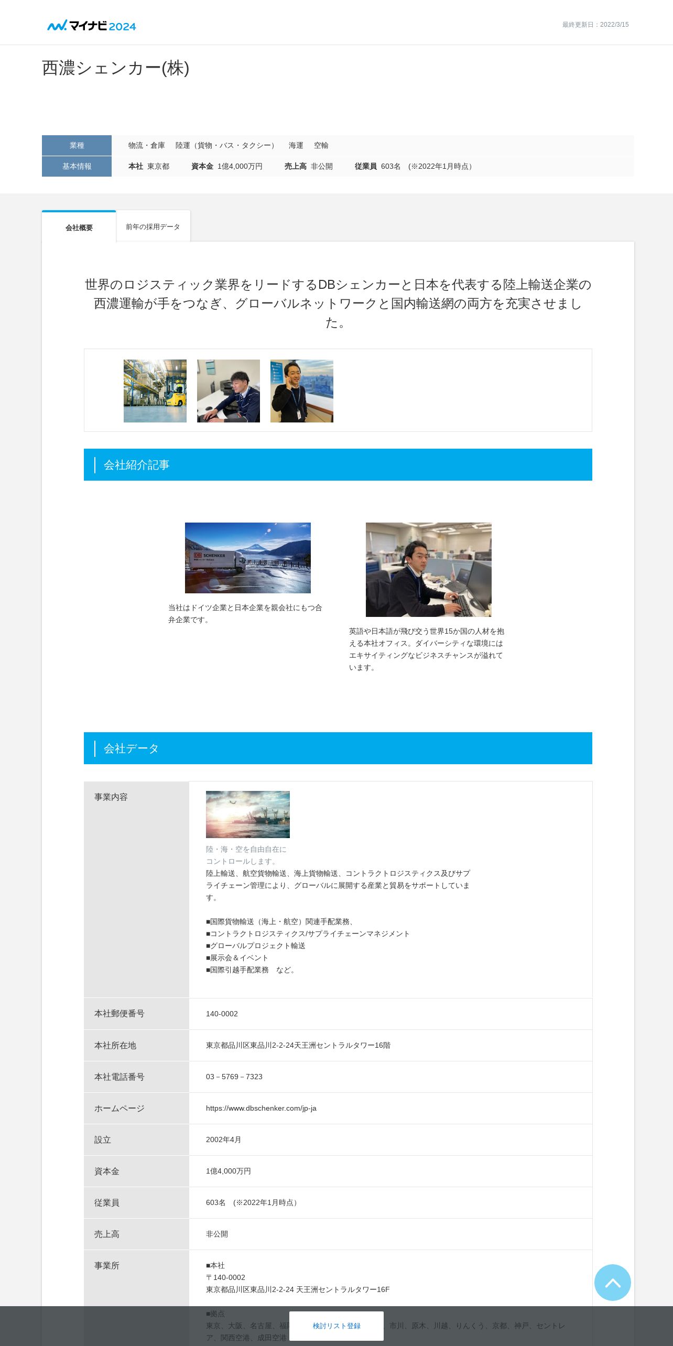The height and width of the screenshot is (1346, 673).
Task: Click the 空輸 industry text
Action: pyautogui.click(x=321, y=145)
